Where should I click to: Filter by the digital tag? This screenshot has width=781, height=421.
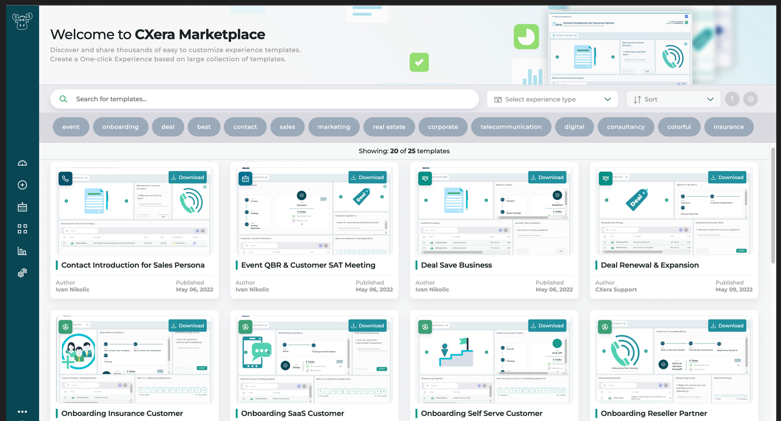pos(574,127)
